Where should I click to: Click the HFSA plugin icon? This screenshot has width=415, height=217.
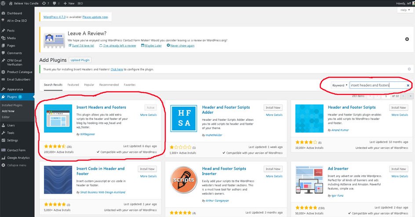pyautogui.click(x=184, y=119)
